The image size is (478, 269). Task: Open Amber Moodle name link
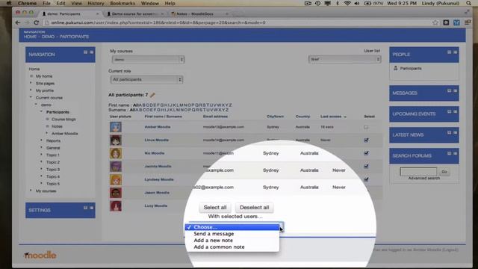pos(158,127)
